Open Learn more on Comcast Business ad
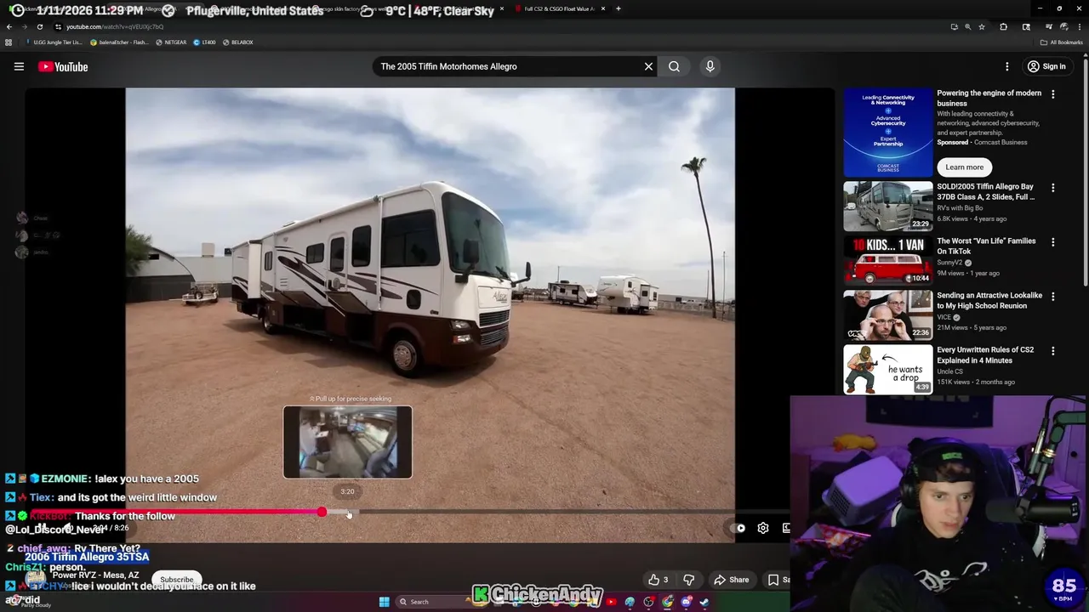Viewport: 1089px width, 612px height. coord(964,167)
